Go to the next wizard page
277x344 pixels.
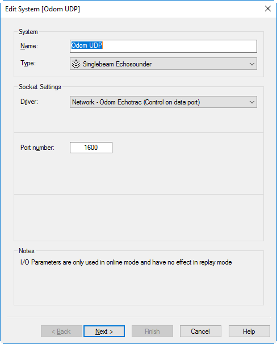pos(104,332)
